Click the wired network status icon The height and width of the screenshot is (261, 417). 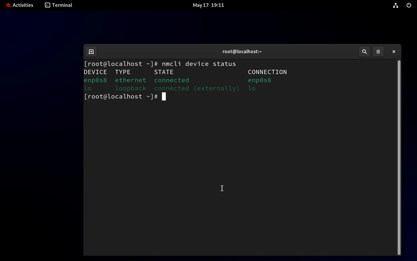(x=396, y=5)
